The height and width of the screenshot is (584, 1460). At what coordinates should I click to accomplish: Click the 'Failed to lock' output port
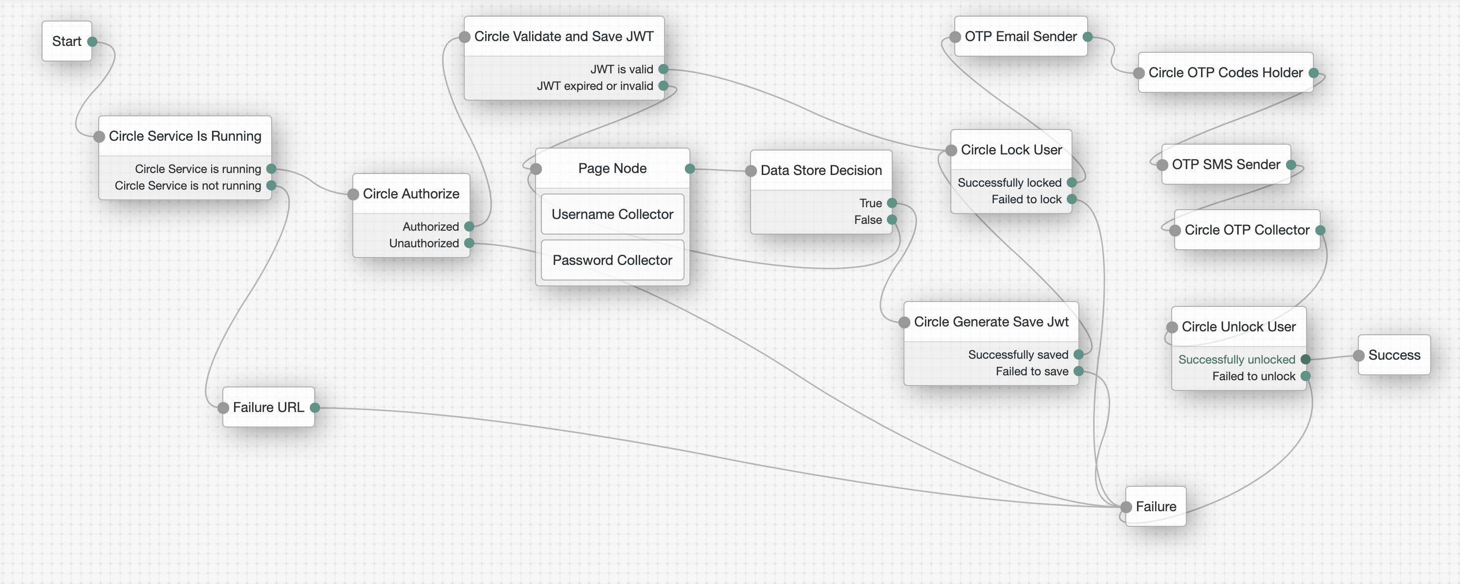pyautogui.click(x=1071, y=199)
